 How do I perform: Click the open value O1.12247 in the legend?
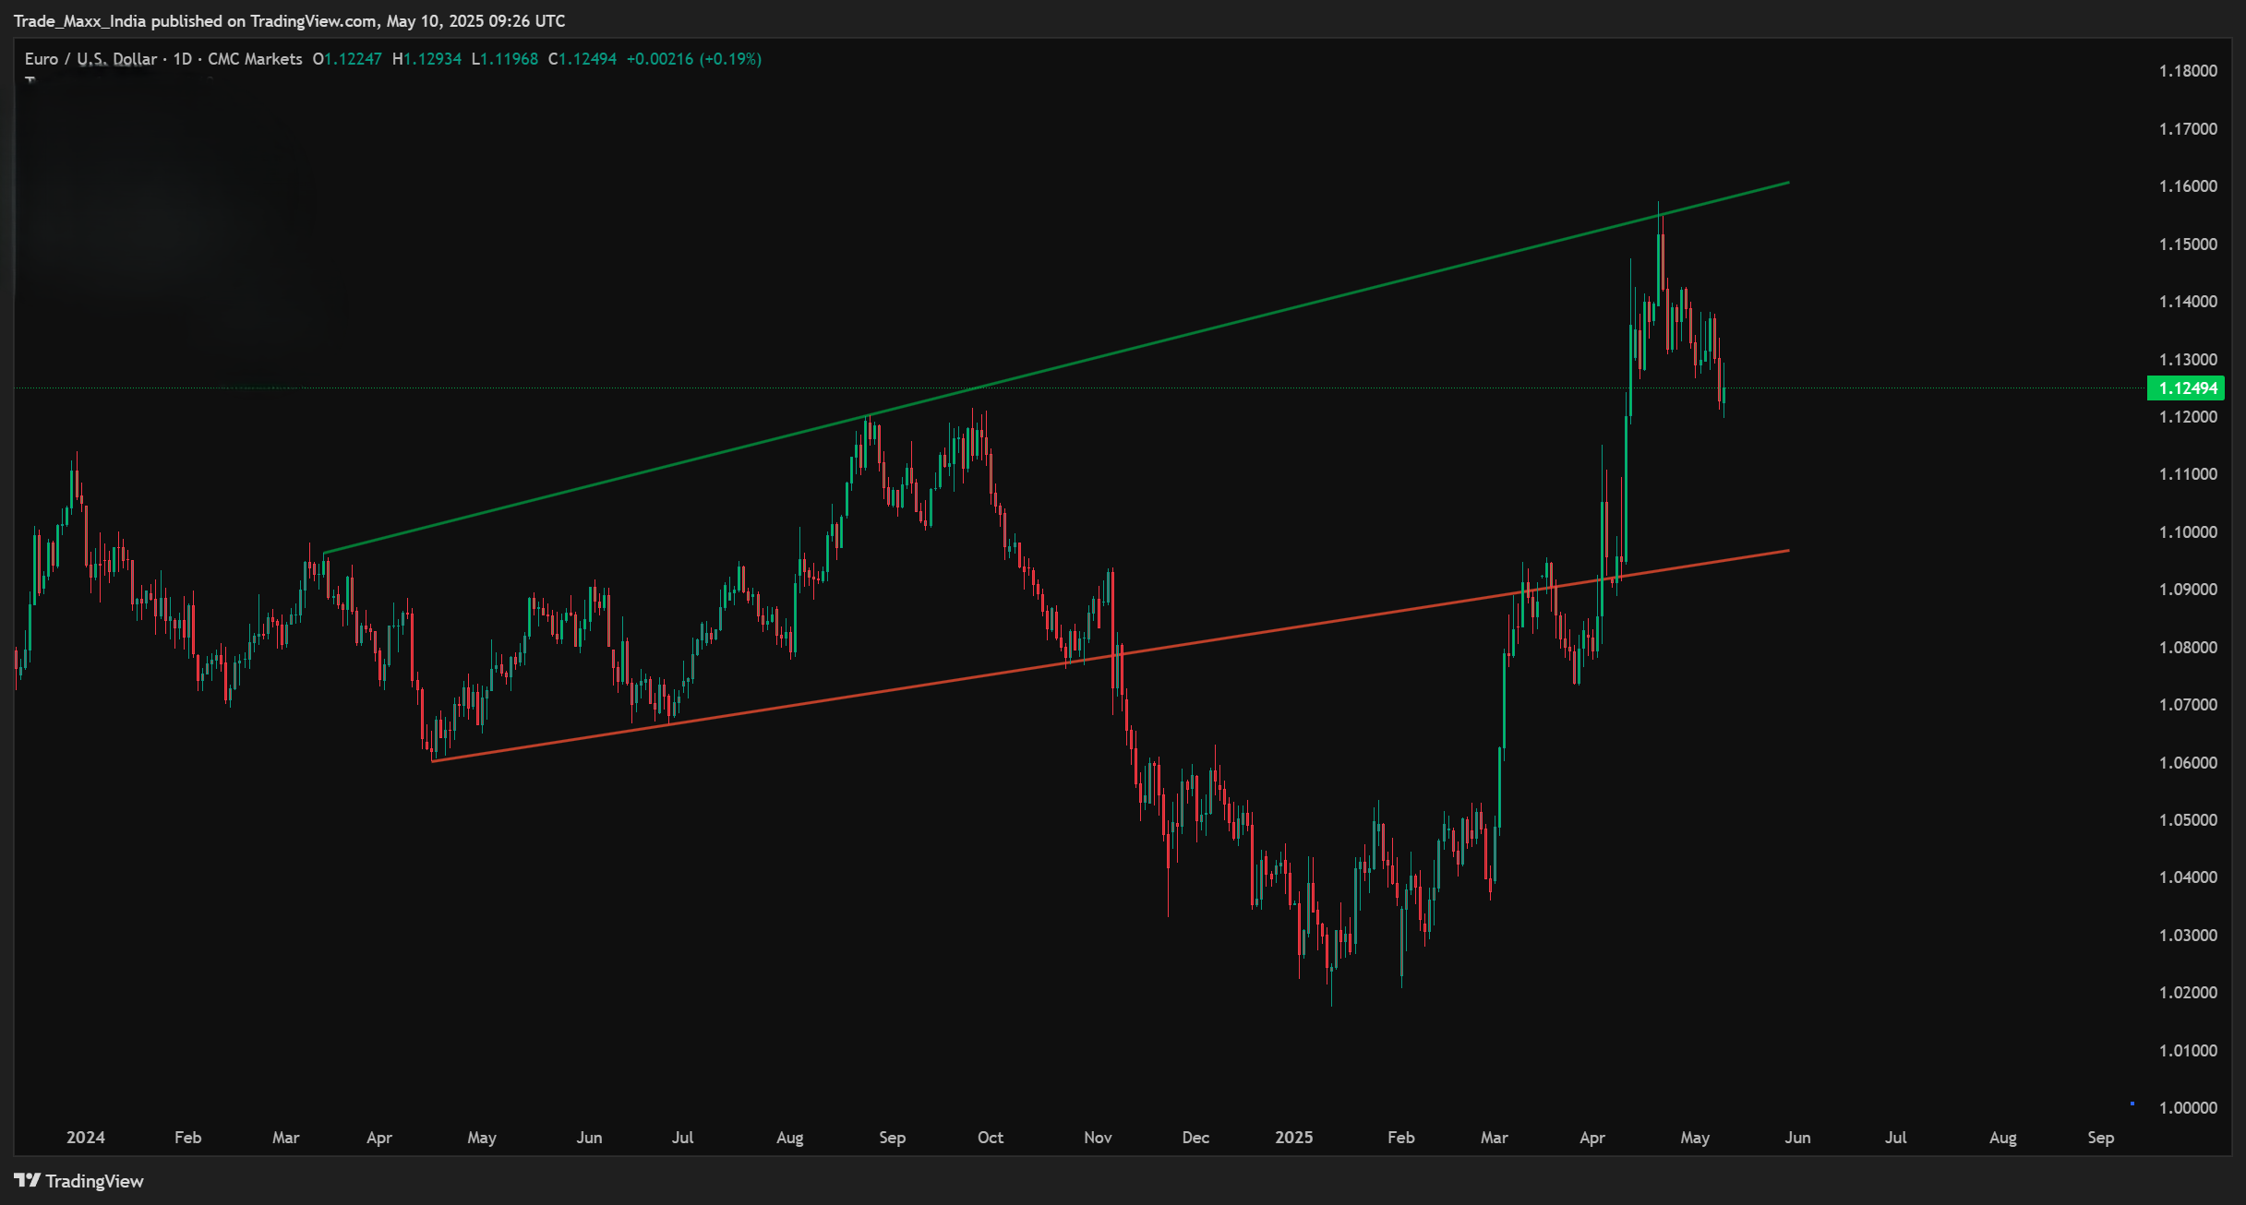(346, 58)
